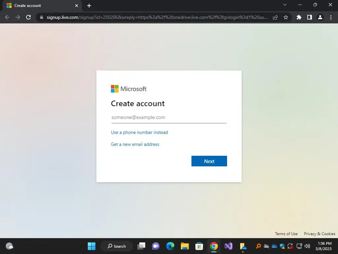The image size is (338, 254).
Task: Minimize the Chrome window
Action: pyautogui.click(x=300, y=5)
